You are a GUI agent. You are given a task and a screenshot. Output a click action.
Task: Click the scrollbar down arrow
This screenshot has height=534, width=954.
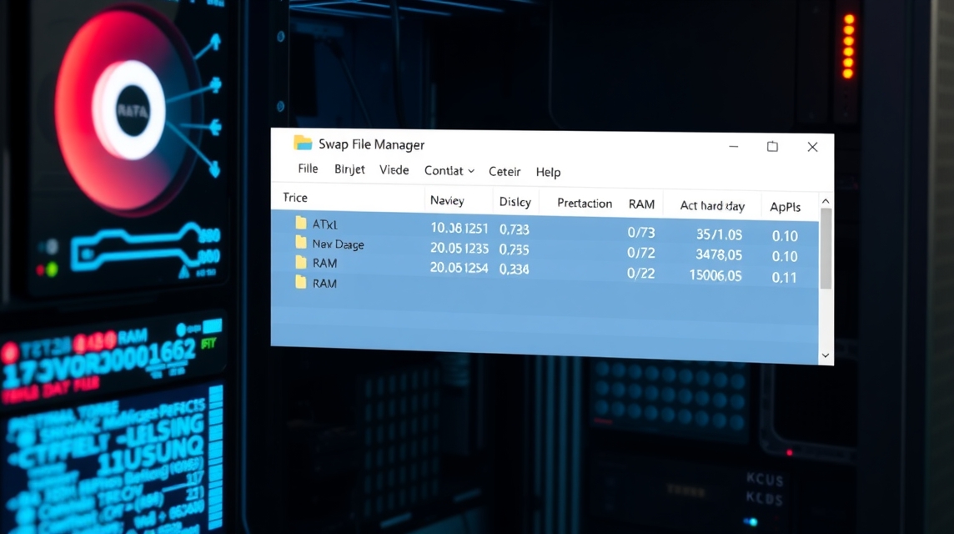(x=826, y=355)
